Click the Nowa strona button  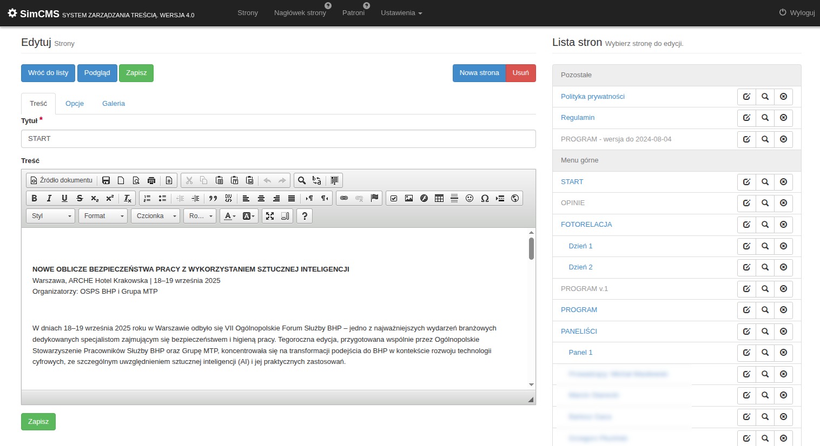point(479,73)
